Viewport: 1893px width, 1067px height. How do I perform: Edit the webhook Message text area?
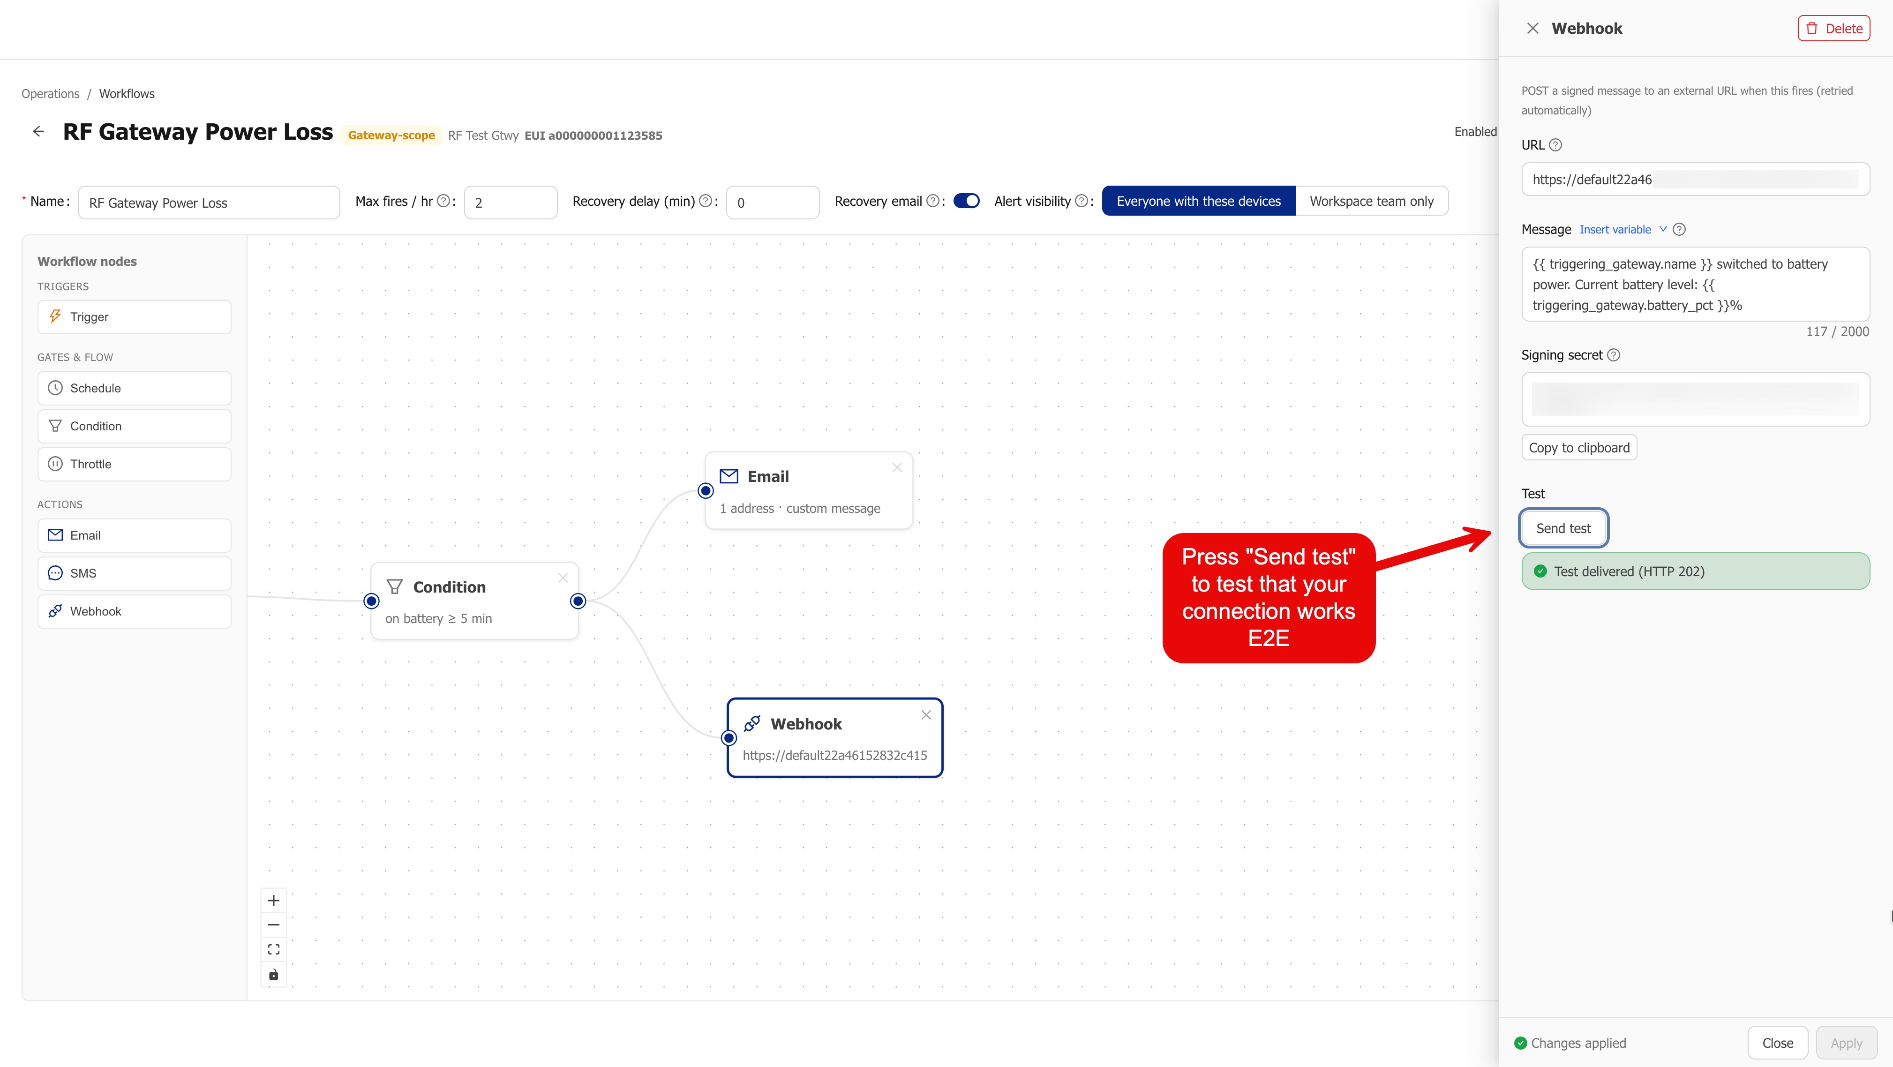(x=1695, y=285)
